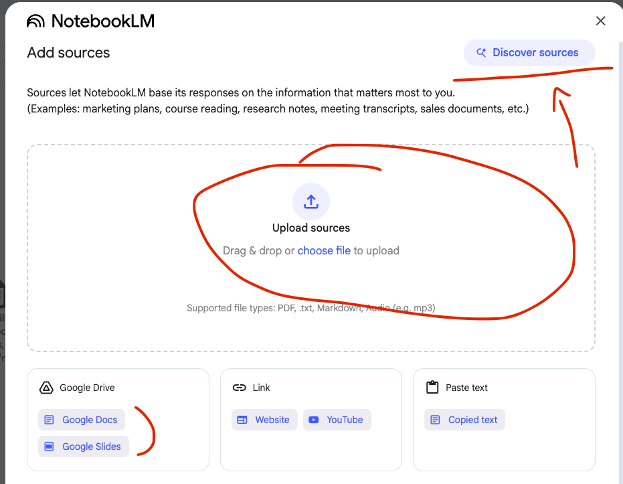The image size is (623, 484).
Task: Click the 'Google Drive' card label
Action: click(87, 388)
